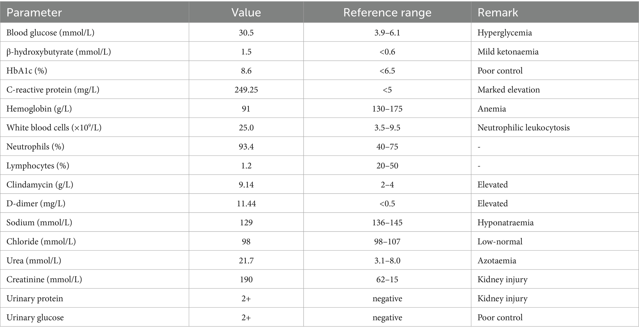Viewport: 639px width, 332px height.
Task: Click the Hyperglycemia remark cell
Action: tap(505, 32)
